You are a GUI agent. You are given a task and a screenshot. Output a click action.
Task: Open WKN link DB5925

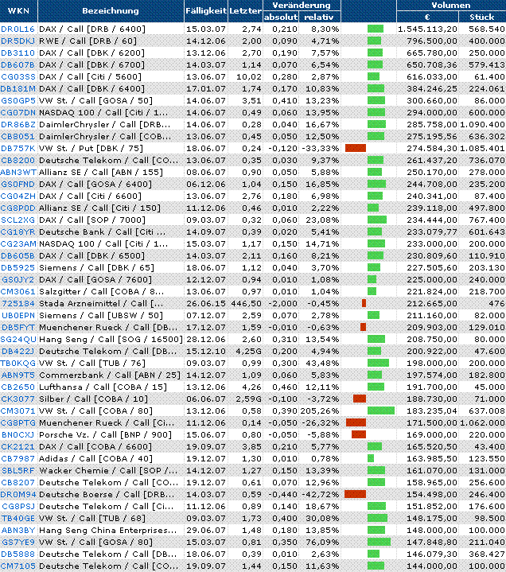[x=18, y=268]
